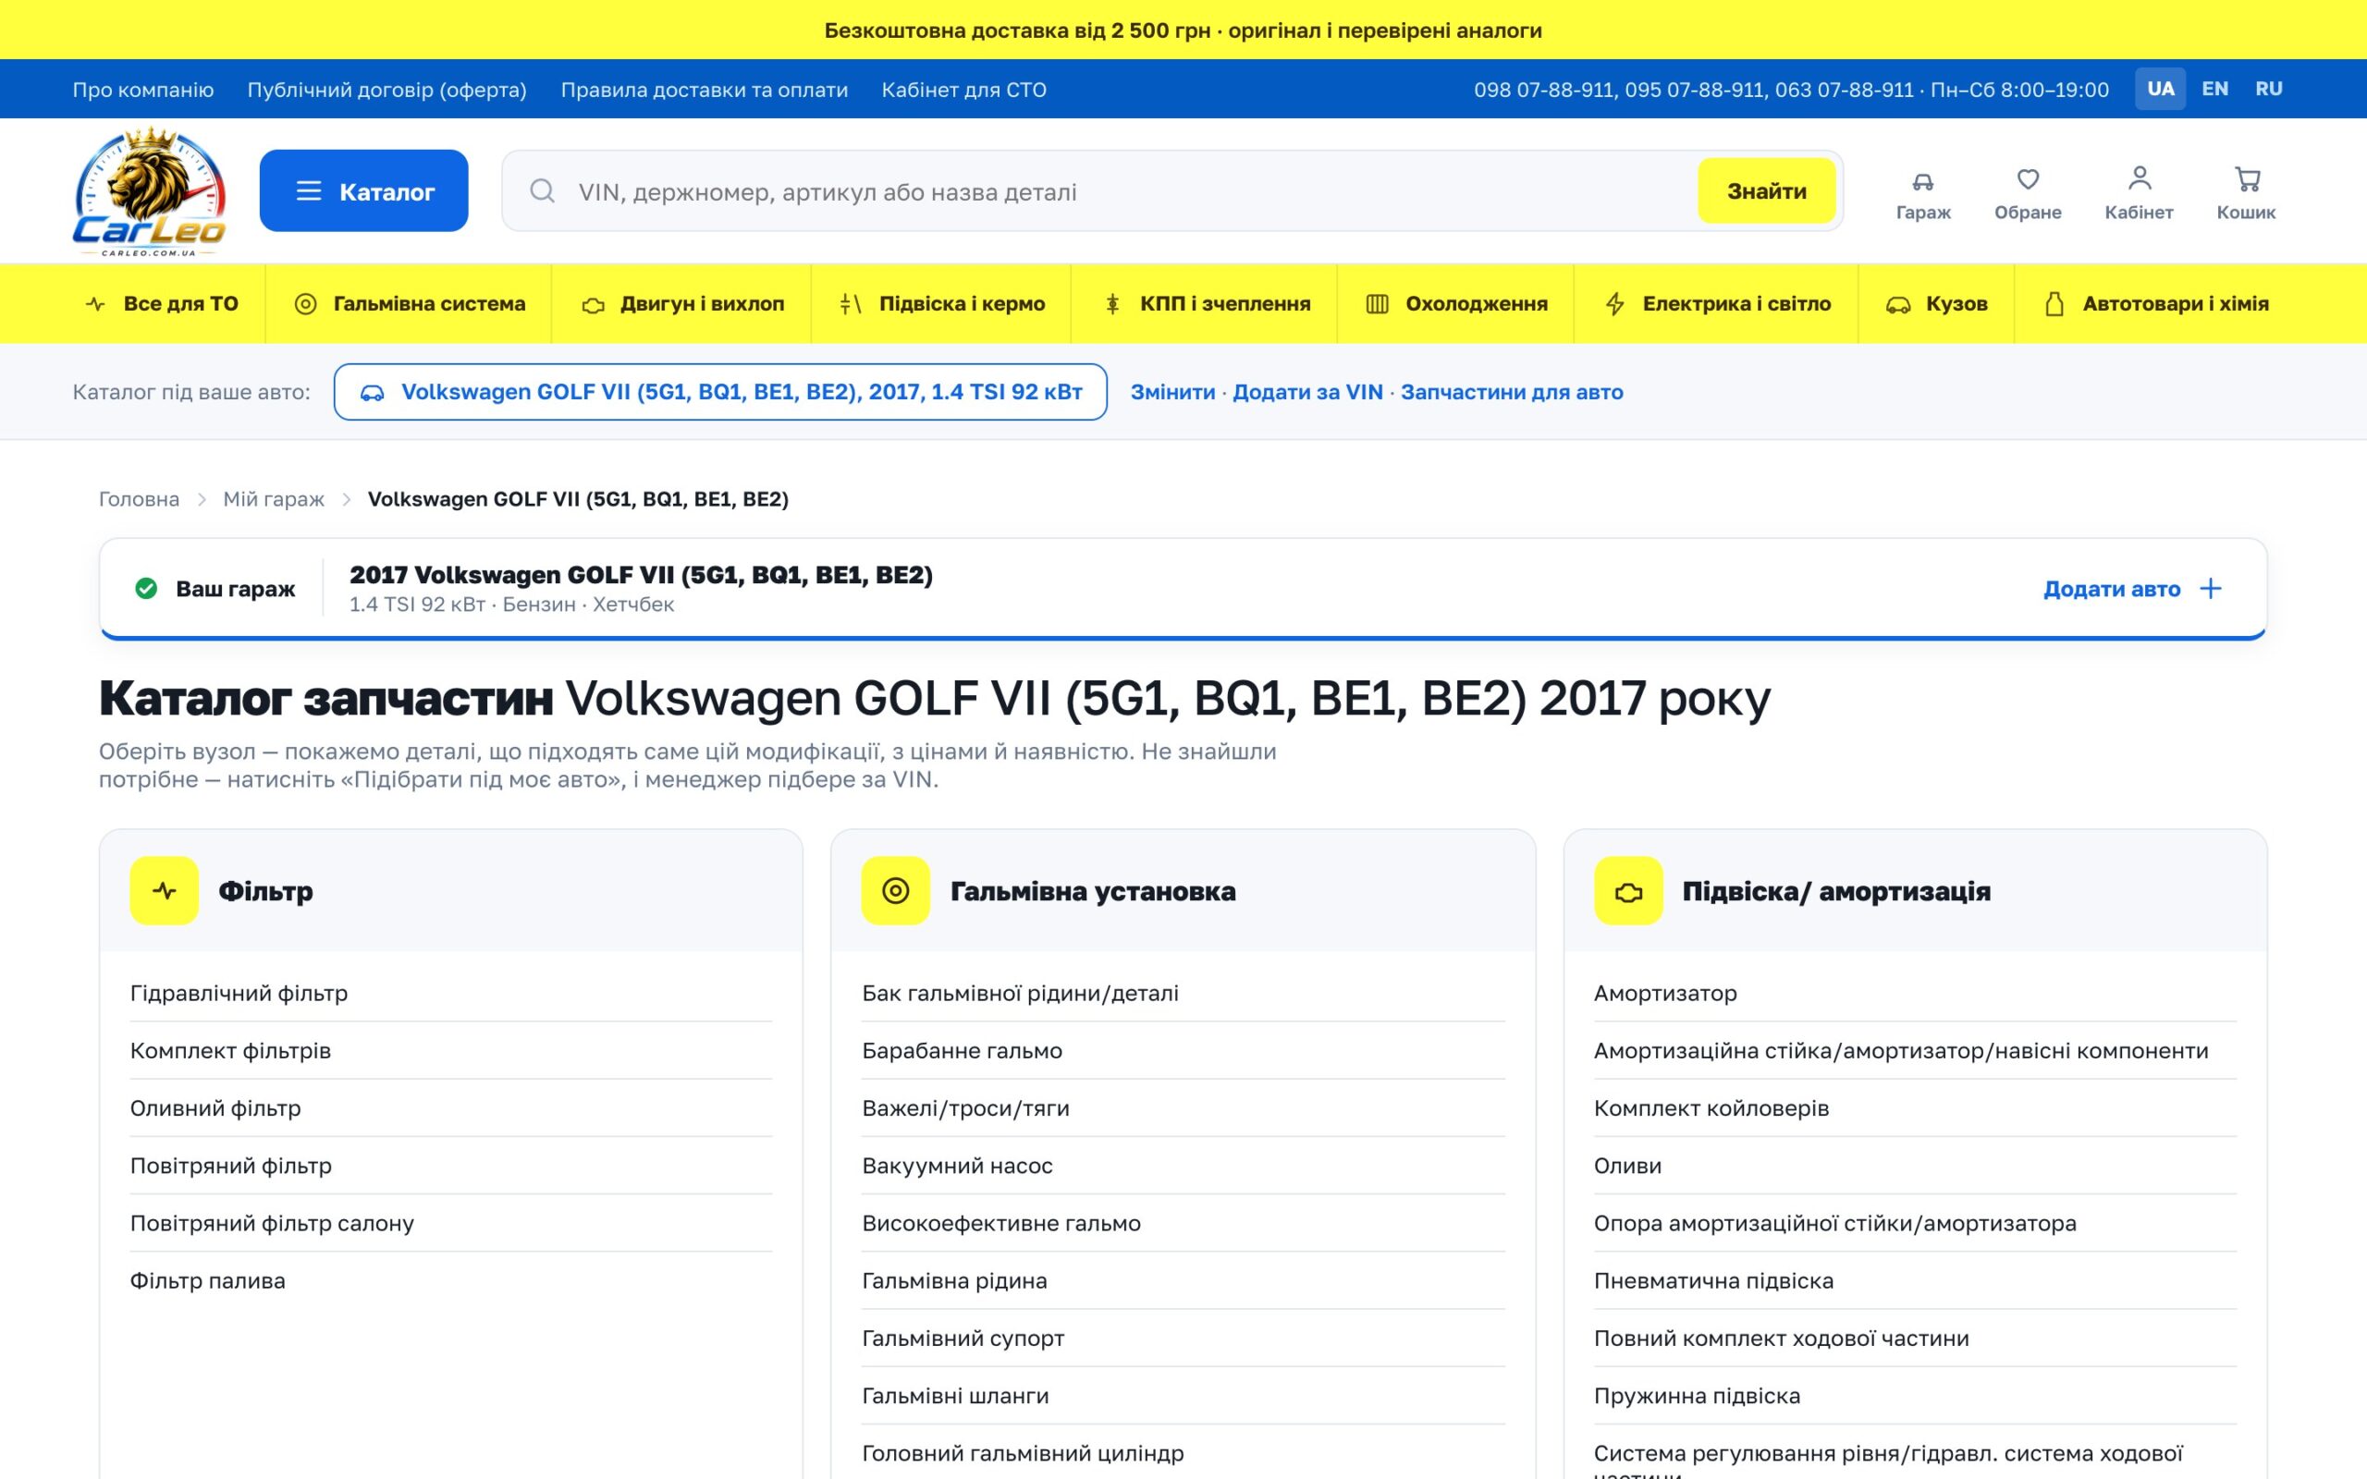Open Оливний фільтр subcategory
The height and width of the screenshot is (1479, 2367).
[x=451, y=1108]
